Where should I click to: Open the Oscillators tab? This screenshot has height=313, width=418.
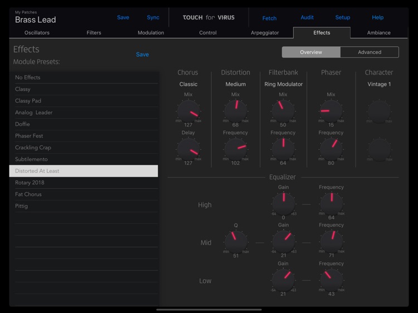[x=37, y=33]
